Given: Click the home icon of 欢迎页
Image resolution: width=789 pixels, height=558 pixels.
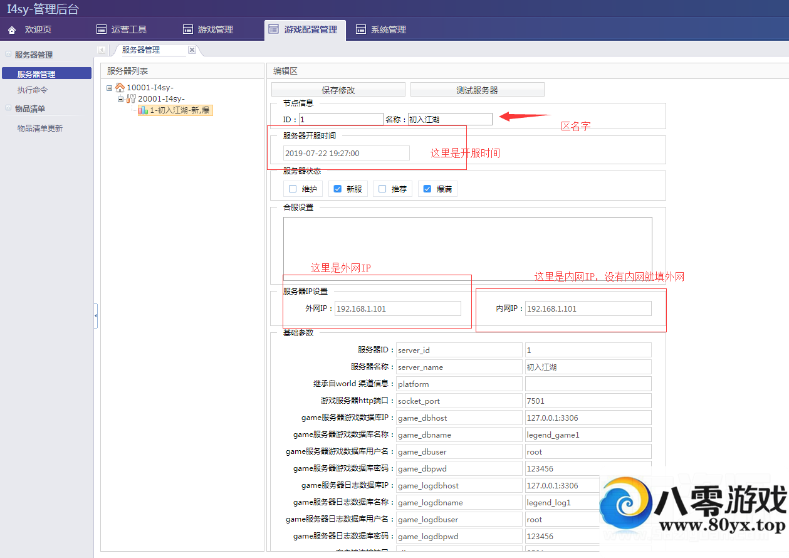Looking at the screenshot, I should (12, 30).
